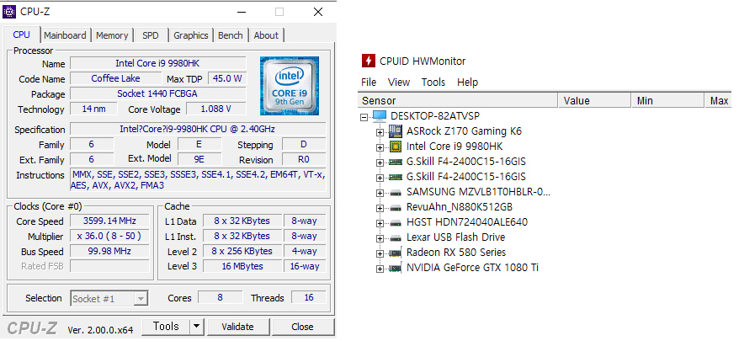Click the Instructions list field
739x341 pixels.
[x=198, y=179]
